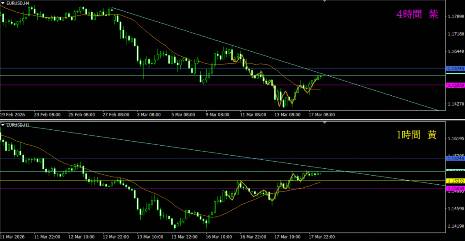465x241 pixels.
Task: Click the 9 Mar 08:00 time label
Action: click(x=218, y=115)
